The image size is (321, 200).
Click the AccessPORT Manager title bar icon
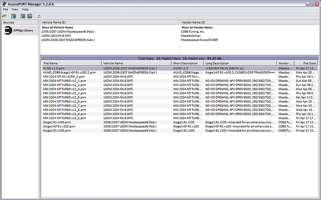click(4, 4)
